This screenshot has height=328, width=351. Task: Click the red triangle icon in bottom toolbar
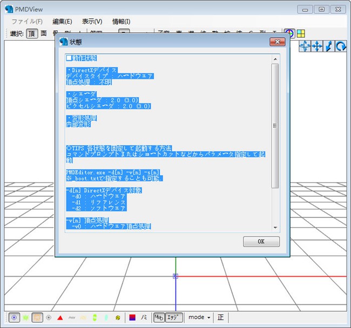coord(60,318)
